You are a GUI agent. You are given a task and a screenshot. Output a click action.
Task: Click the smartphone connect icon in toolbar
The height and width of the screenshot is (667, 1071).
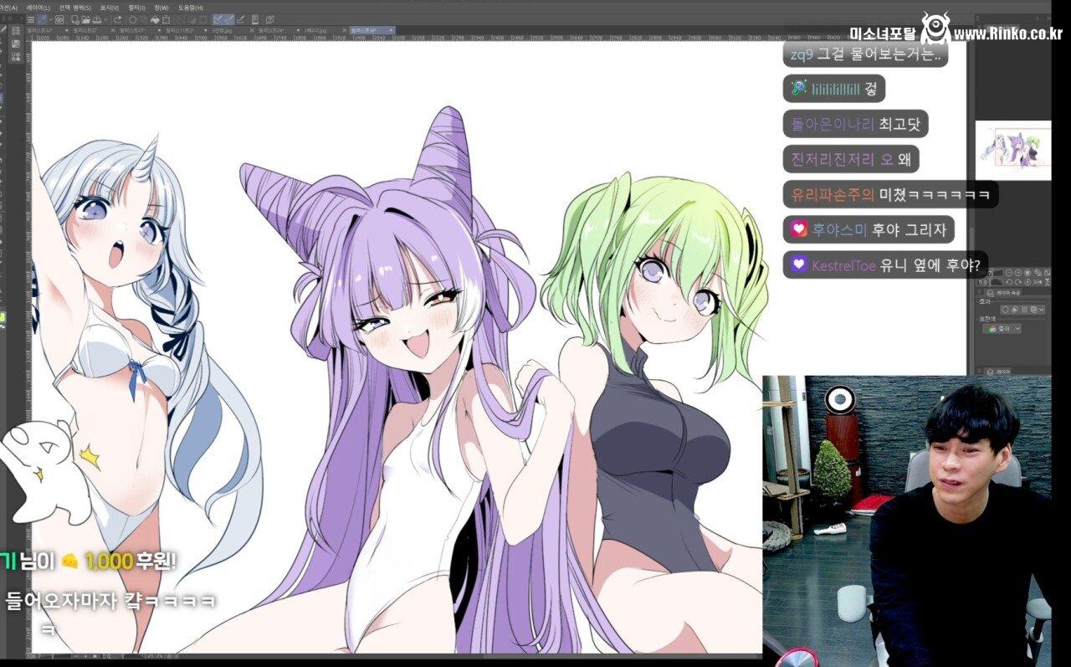point(256,19)
